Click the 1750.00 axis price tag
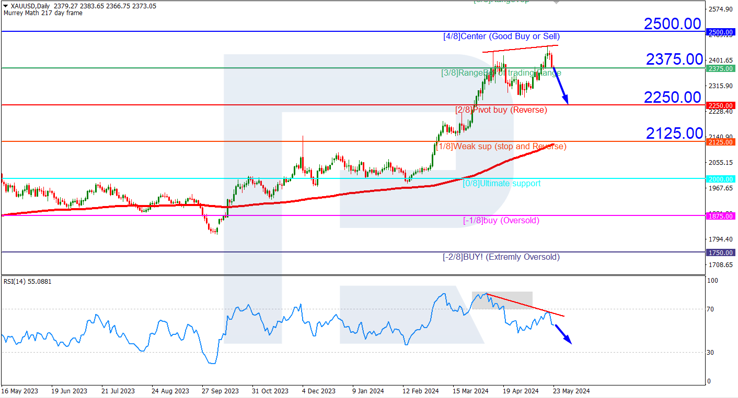Image resolution: width=738 pixels, height=398 pixels. coord(720,252)
